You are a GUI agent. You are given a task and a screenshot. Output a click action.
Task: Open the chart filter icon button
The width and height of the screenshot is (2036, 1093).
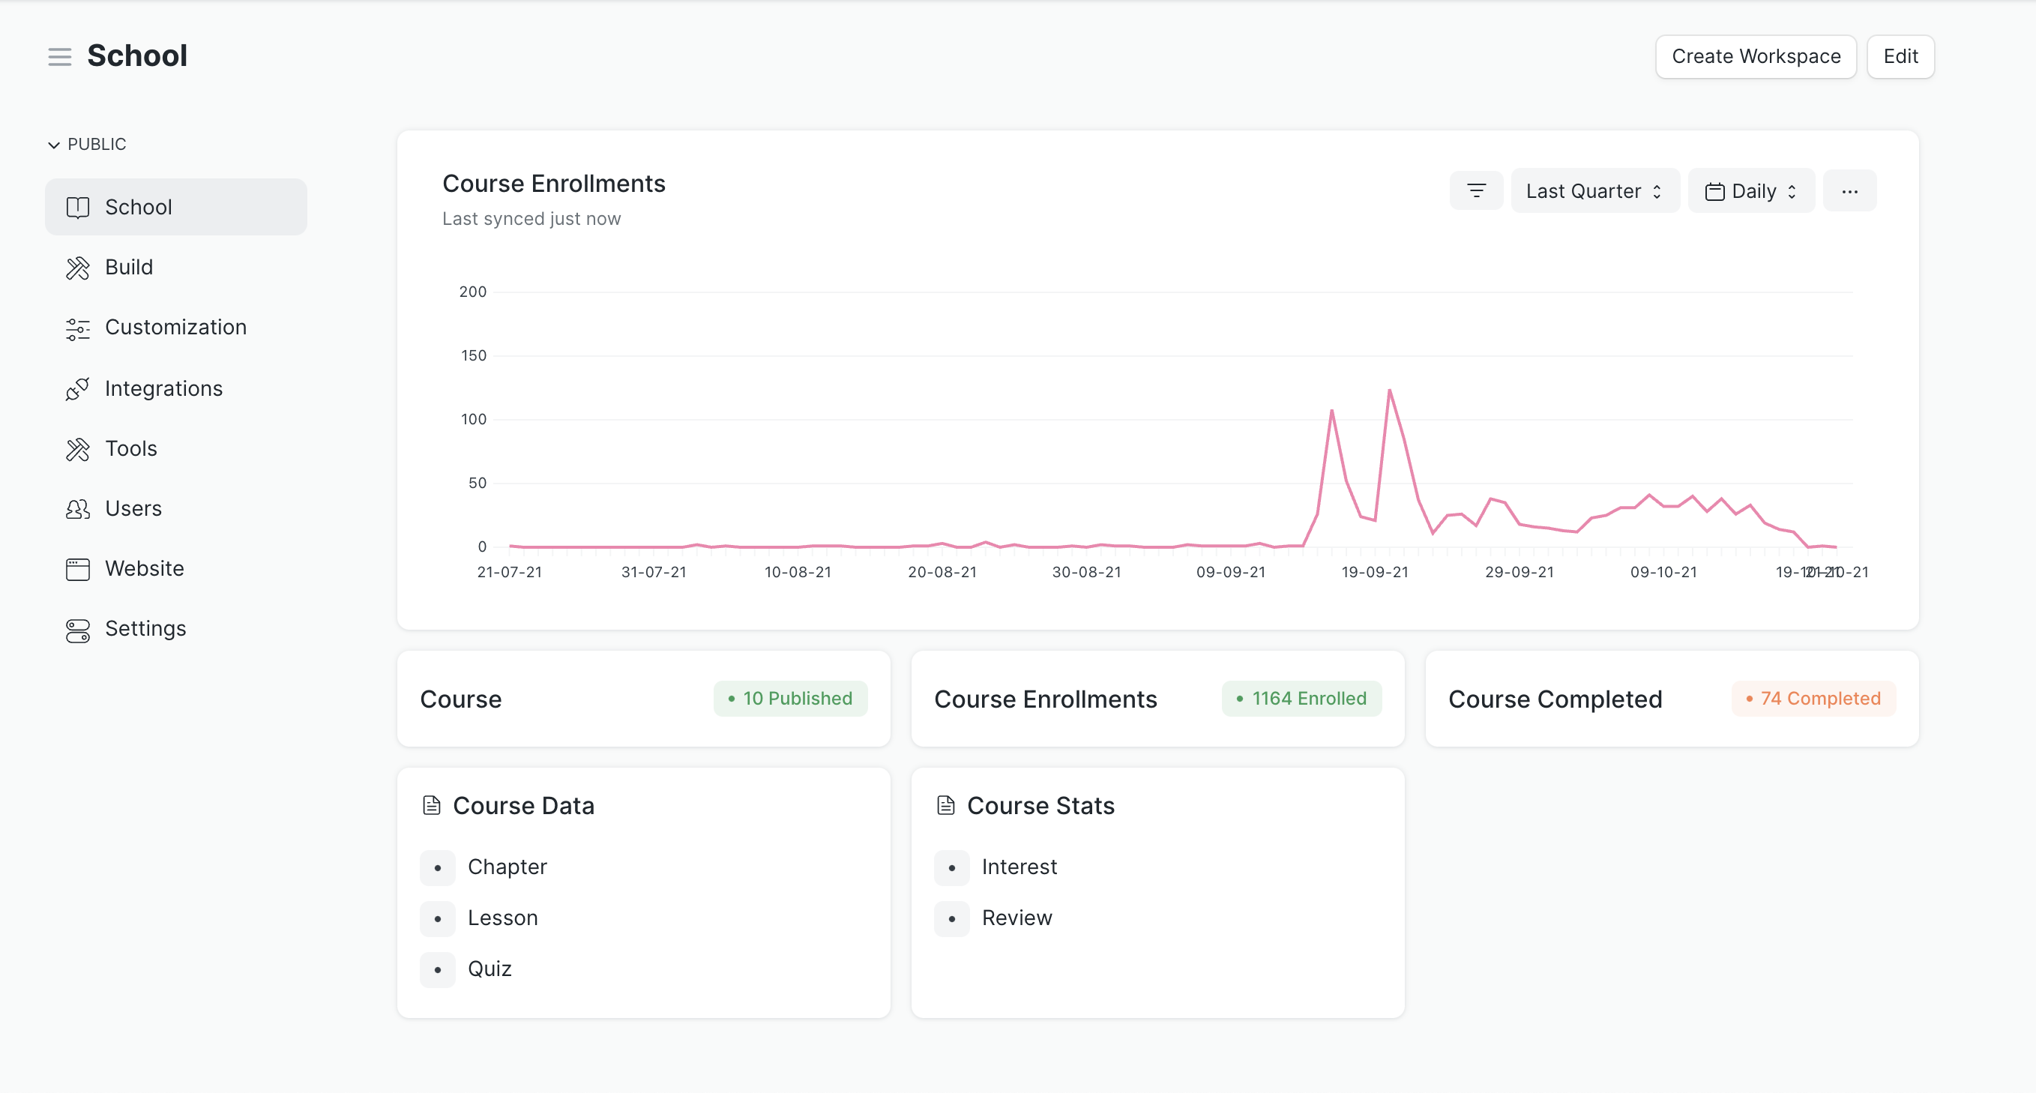[1475, 190]
